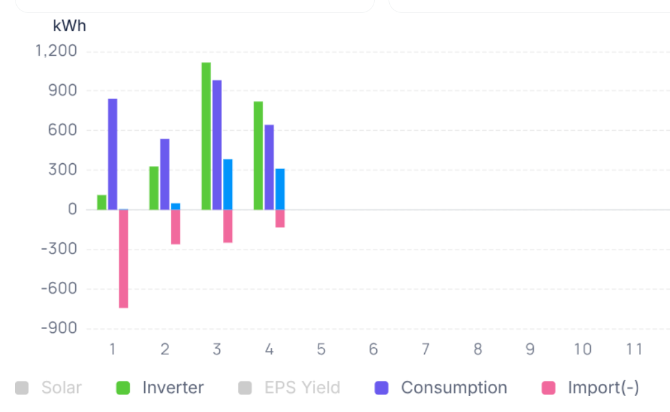Click month 3 blue bar
The image size is (670, 412).
pos(228,185)
